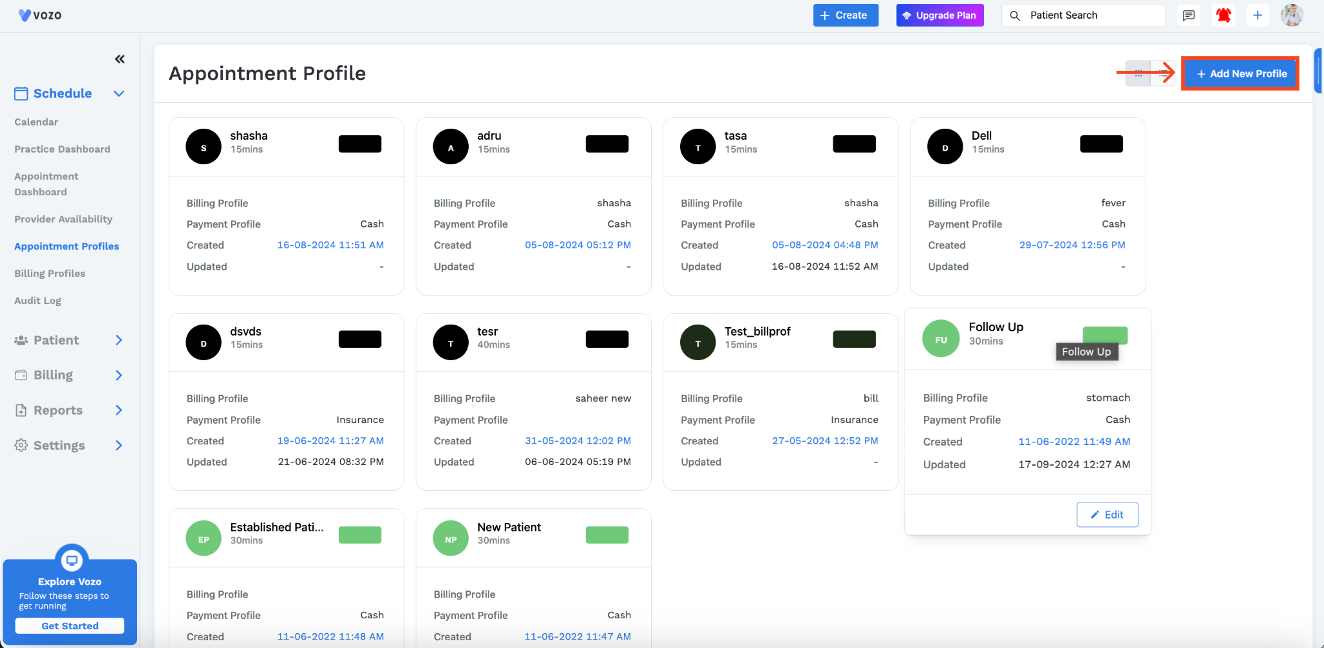Screen dimensions: 1324x648
Task: Open Audit Log in sidebar
Action: point(37,300)
